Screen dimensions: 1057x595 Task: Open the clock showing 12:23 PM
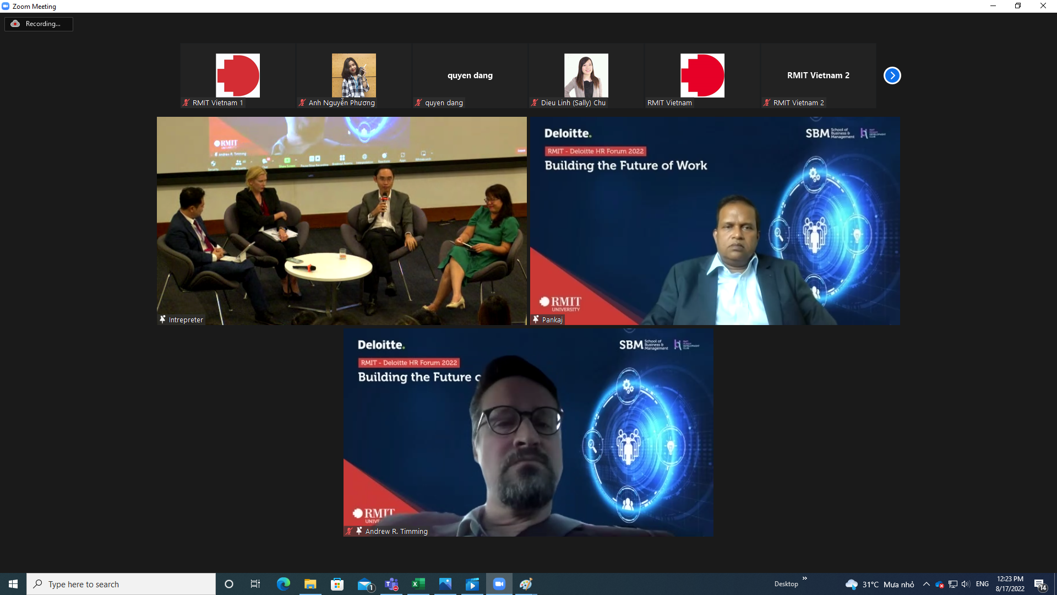[1010, 584]
